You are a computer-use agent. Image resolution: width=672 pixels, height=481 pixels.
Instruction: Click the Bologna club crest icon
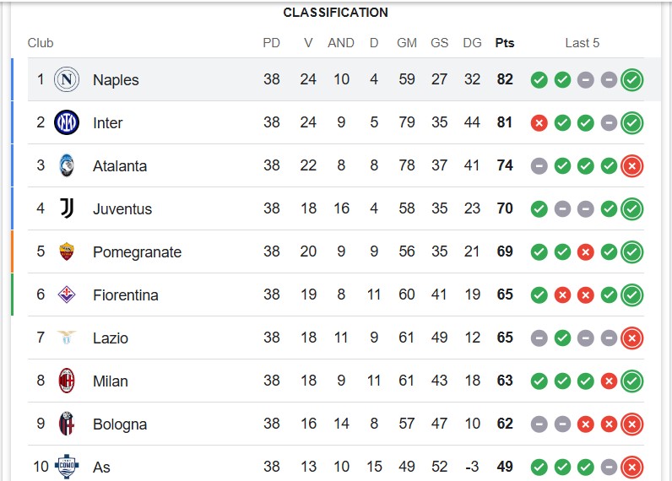(x=67, y=424)
